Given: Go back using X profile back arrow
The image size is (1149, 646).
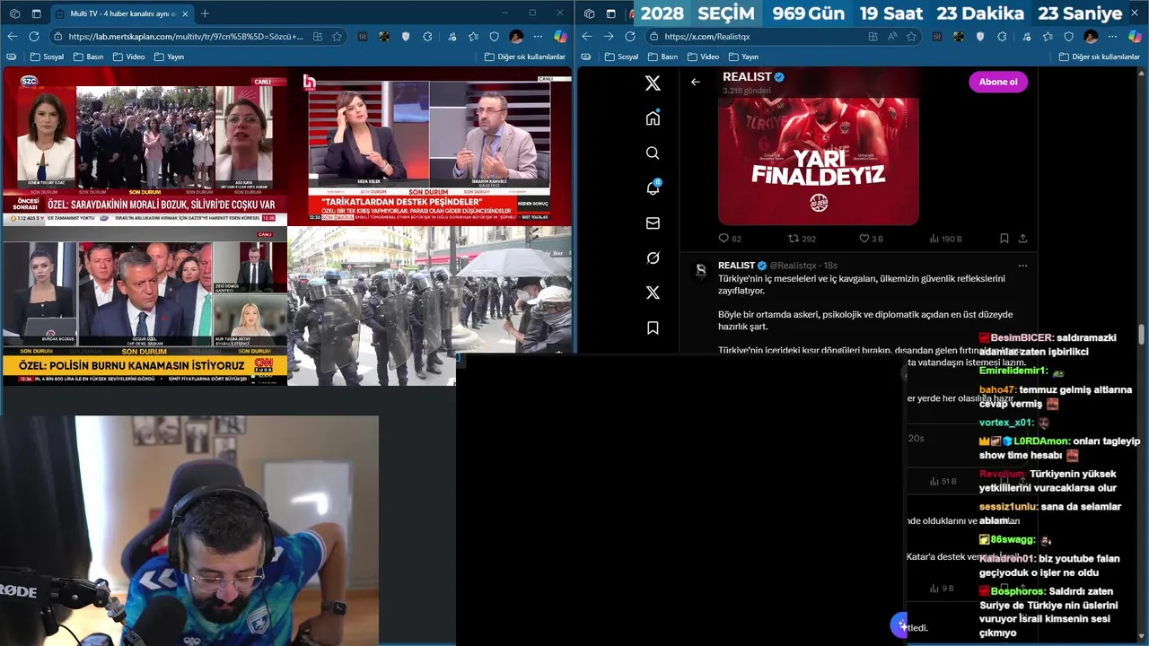Looking at the screenshot, I should click(695, 82).
